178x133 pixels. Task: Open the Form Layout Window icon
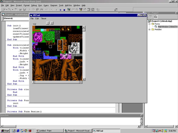pyautogui.click(x=77, y=10)
